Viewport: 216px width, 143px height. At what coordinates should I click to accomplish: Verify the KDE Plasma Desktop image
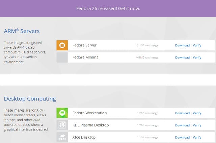coord(197,125)
